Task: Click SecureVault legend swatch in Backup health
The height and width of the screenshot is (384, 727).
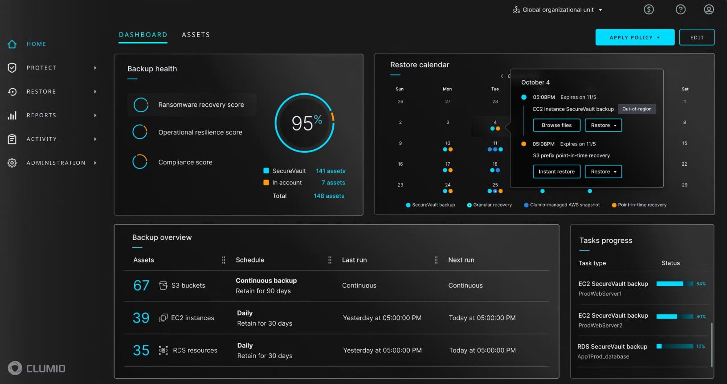Action: [x=266, y=171]
